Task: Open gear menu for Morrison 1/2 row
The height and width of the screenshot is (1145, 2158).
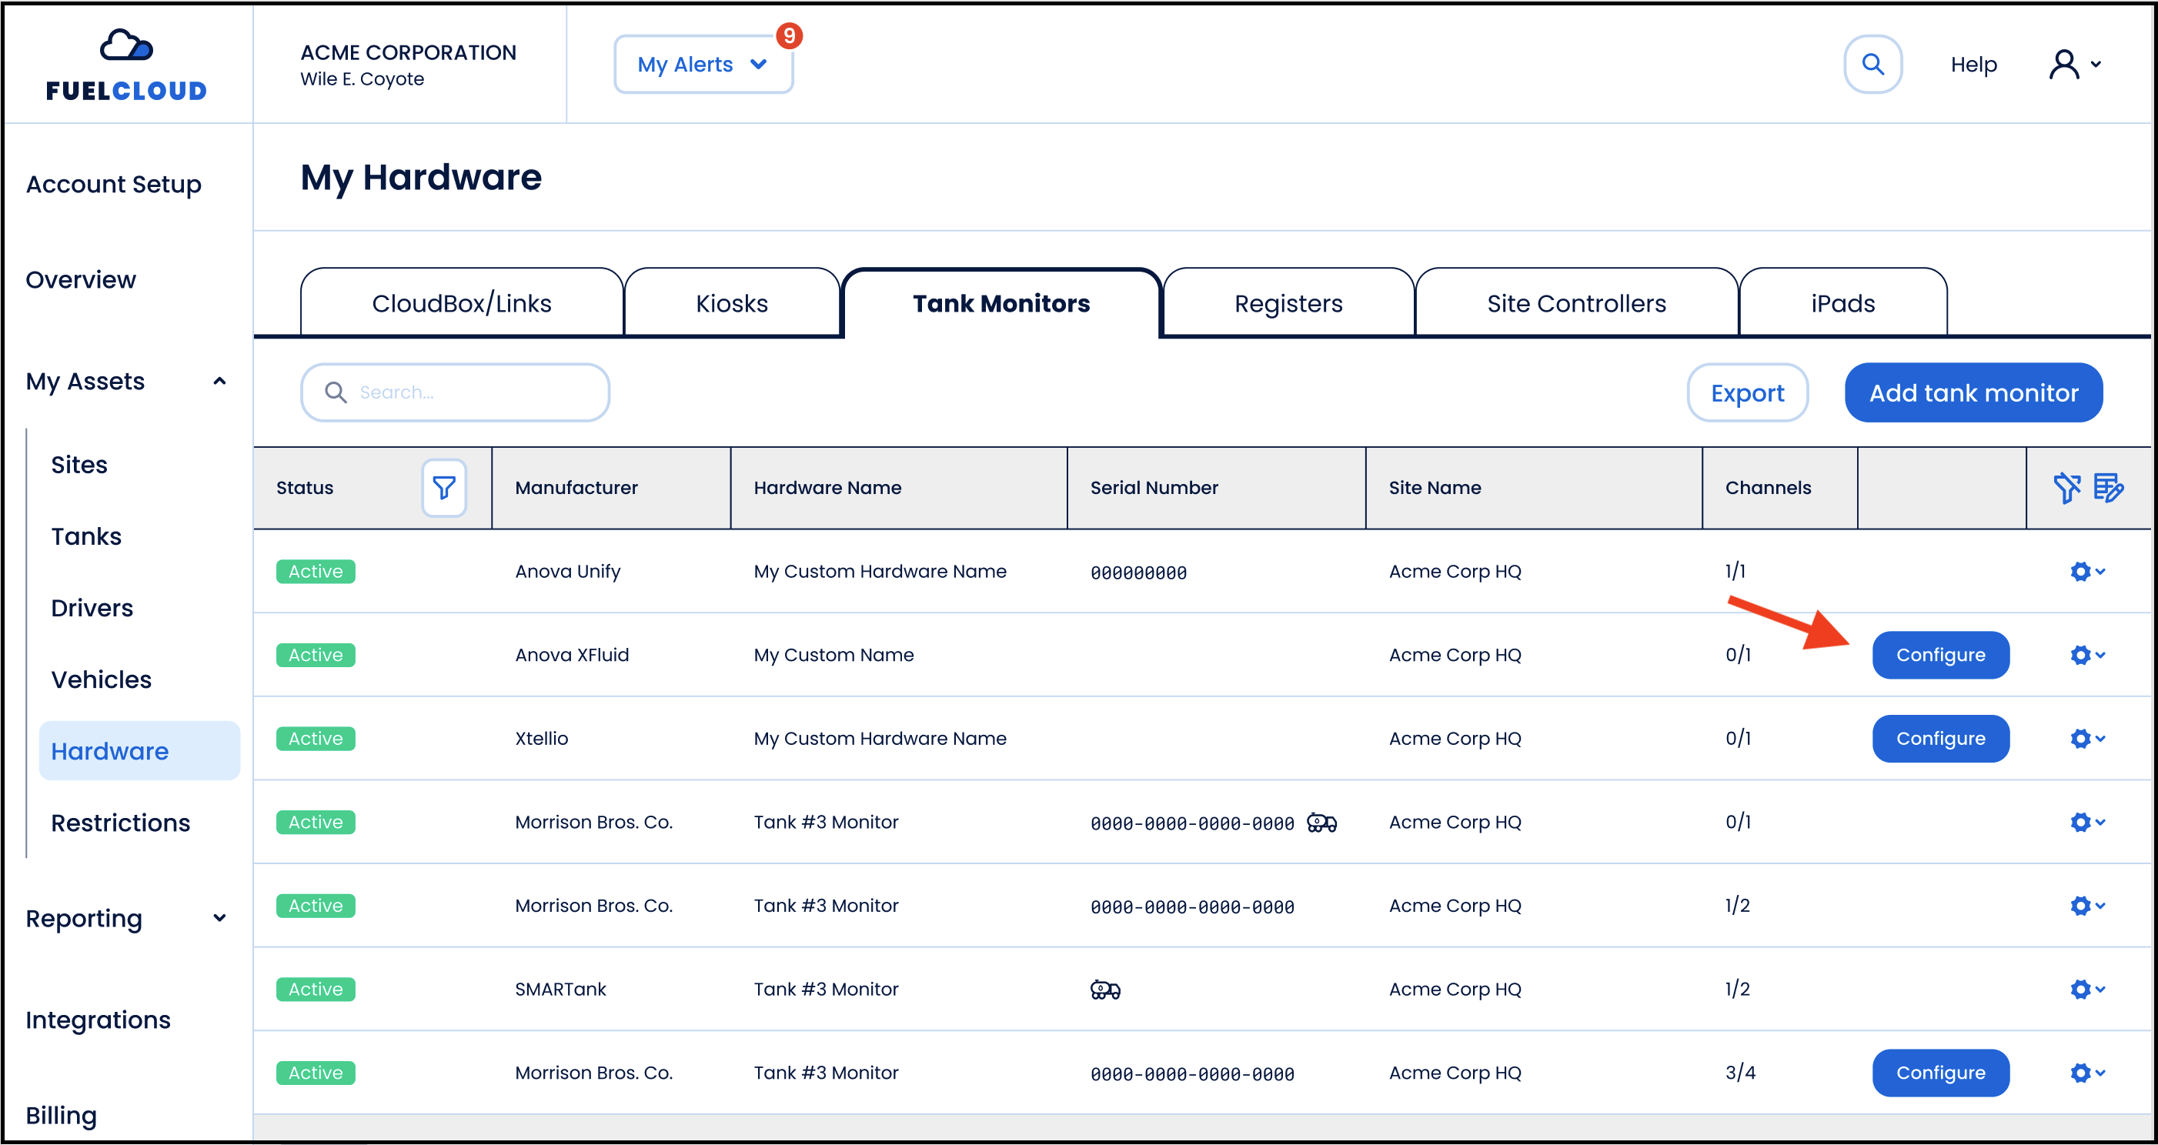Action: click(x=2086, y=906)
